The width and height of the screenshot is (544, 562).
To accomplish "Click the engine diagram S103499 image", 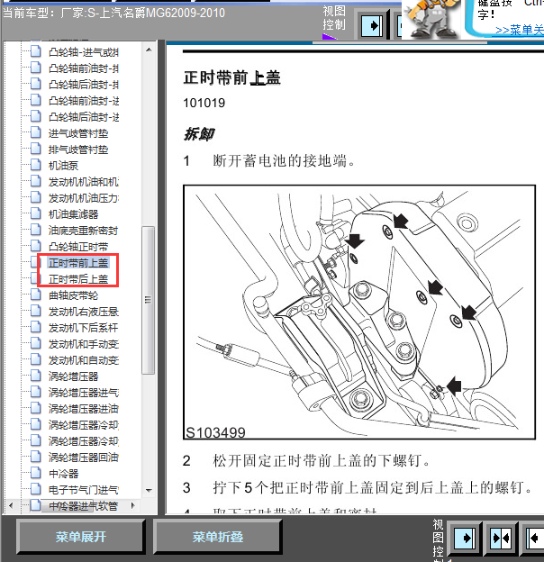I will point(359,313).
